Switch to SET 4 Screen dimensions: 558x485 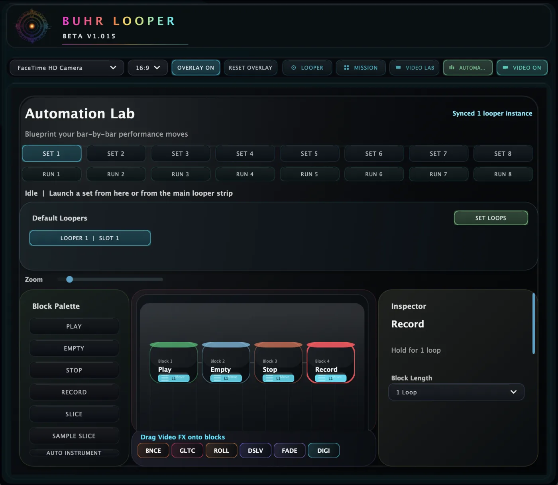(245, 153)
